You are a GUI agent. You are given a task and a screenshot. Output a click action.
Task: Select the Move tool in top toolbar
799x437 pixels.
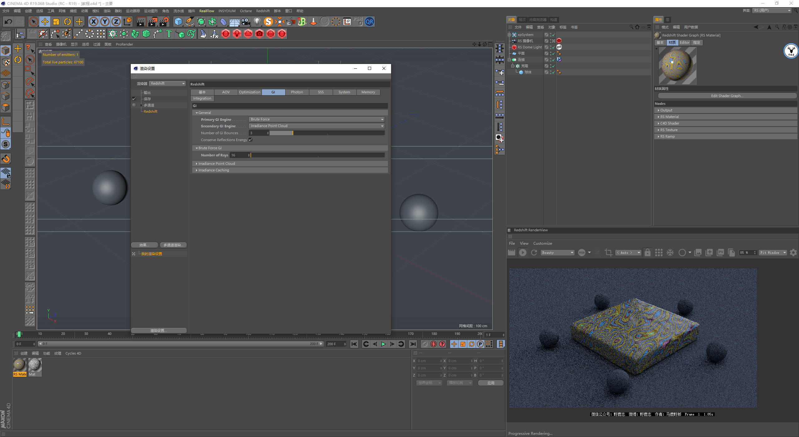45,22
